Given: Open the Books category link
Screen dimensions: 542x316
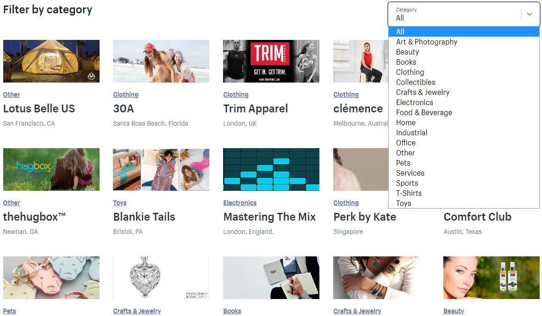Looking at the screenshot, I should point(232,311).
